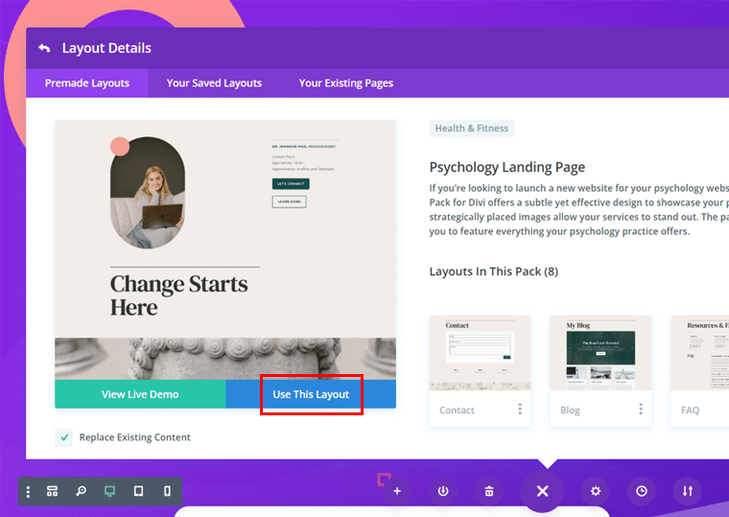The height and width of the screenshot is (517, 729).
Task: Click the trash clear layout icon
Action: point(489,491)
